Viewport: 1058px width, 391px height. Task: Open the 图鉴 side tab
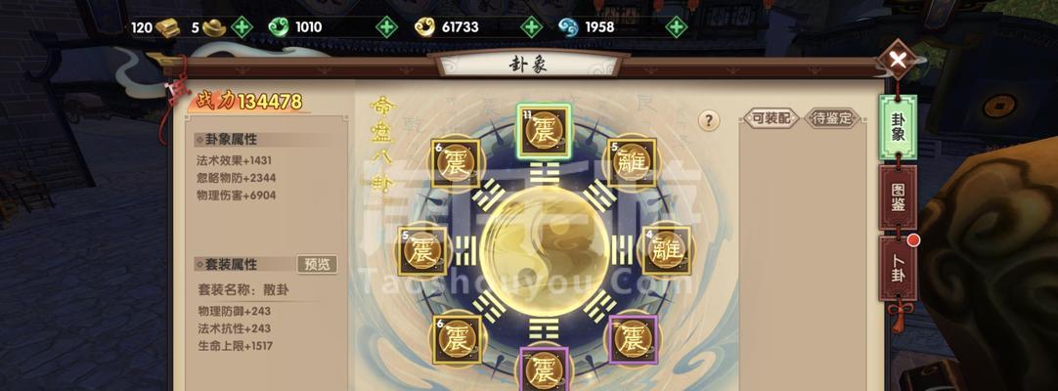898,197
